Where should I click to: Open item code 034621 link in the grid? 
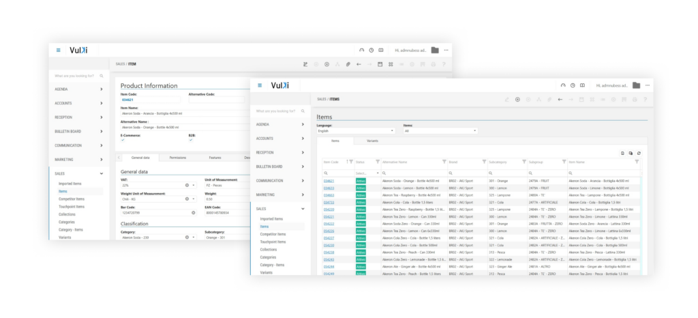point(329,181)
